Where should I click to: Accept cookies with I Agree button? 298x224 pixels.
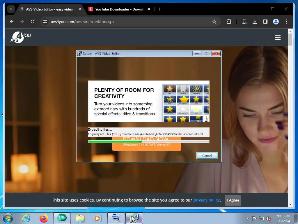click(x=233, y=200)
